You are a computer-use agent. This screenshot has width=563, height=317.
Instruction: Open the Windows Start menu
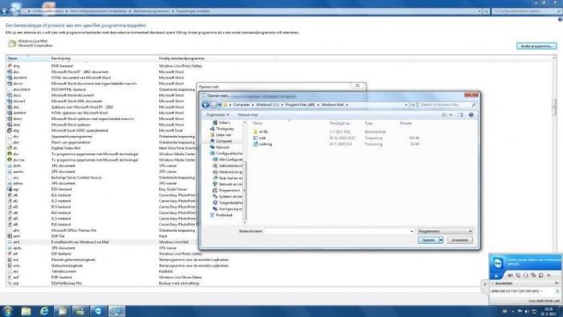[x=7, y=311]
